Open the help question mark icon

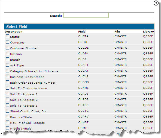pos(156,3)
